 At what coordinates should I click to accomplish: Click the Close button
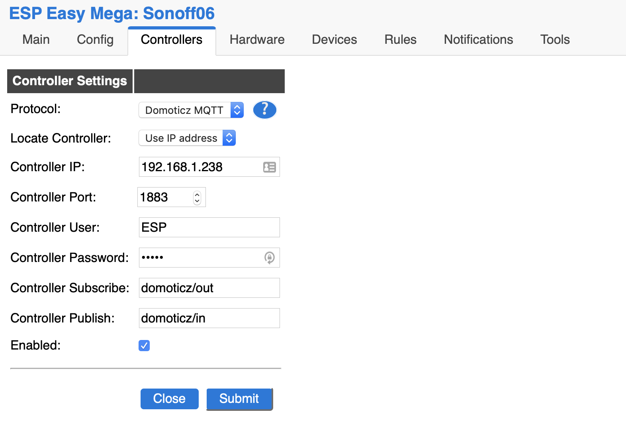pos(170,399)
